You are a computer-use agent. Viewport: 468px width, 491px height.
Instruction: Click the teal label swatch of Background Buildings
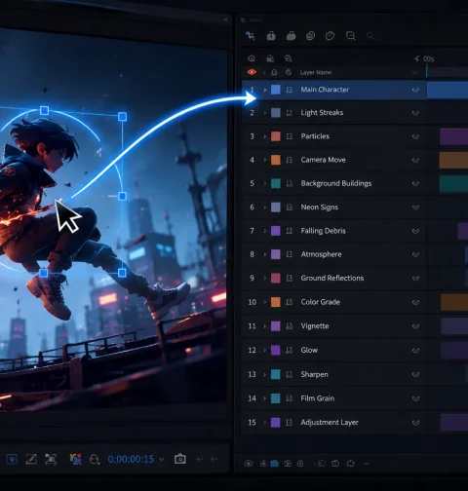(276, 183)
